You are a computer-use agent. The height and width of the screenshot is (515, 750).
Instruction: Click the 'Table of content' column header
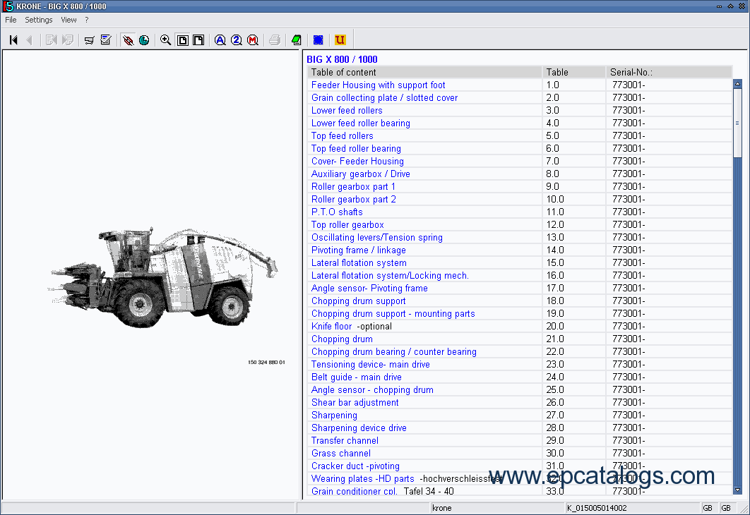pos(424,72)
